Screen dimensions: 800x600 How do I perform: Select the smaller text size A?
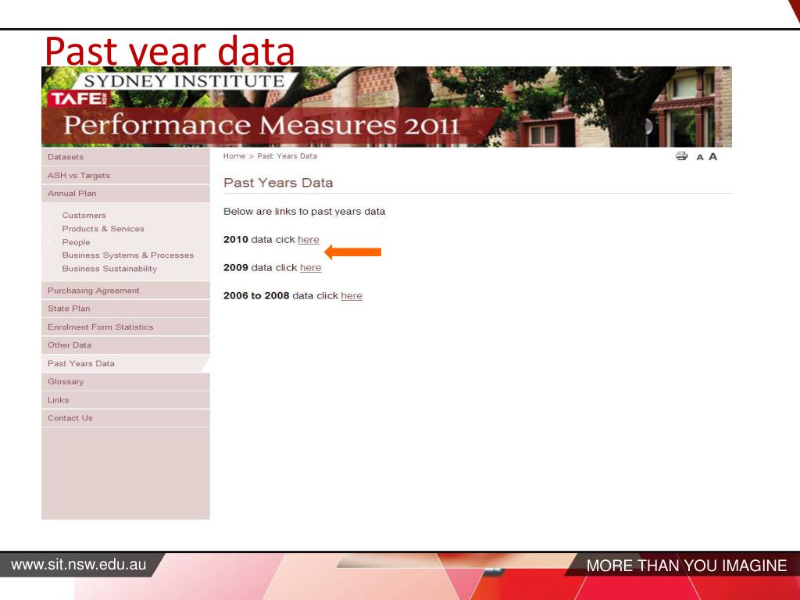[700, 158]
